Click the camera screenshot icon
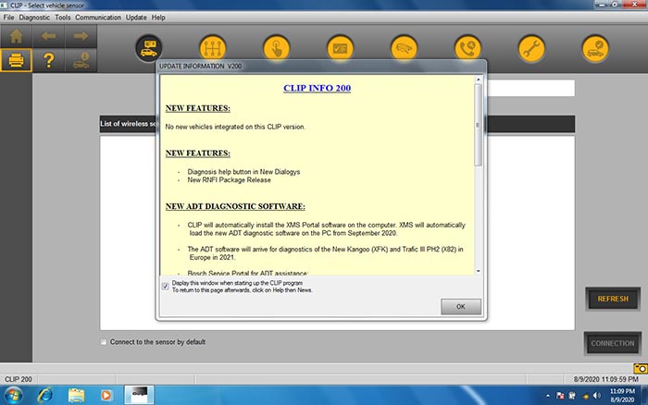This screenshot has height=405, width=648. pos(641,368)
